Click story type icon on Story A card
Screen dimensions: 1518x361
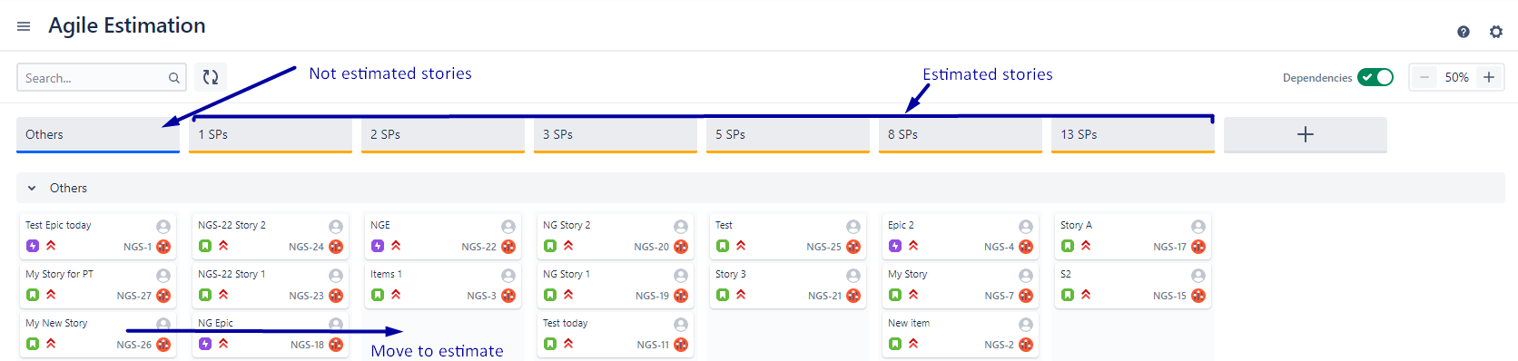click(1068, 246)
